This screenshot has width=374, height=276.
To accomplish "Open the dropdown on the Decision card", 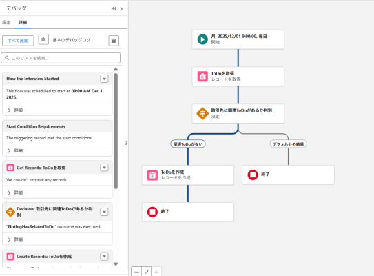I will 104,212.
